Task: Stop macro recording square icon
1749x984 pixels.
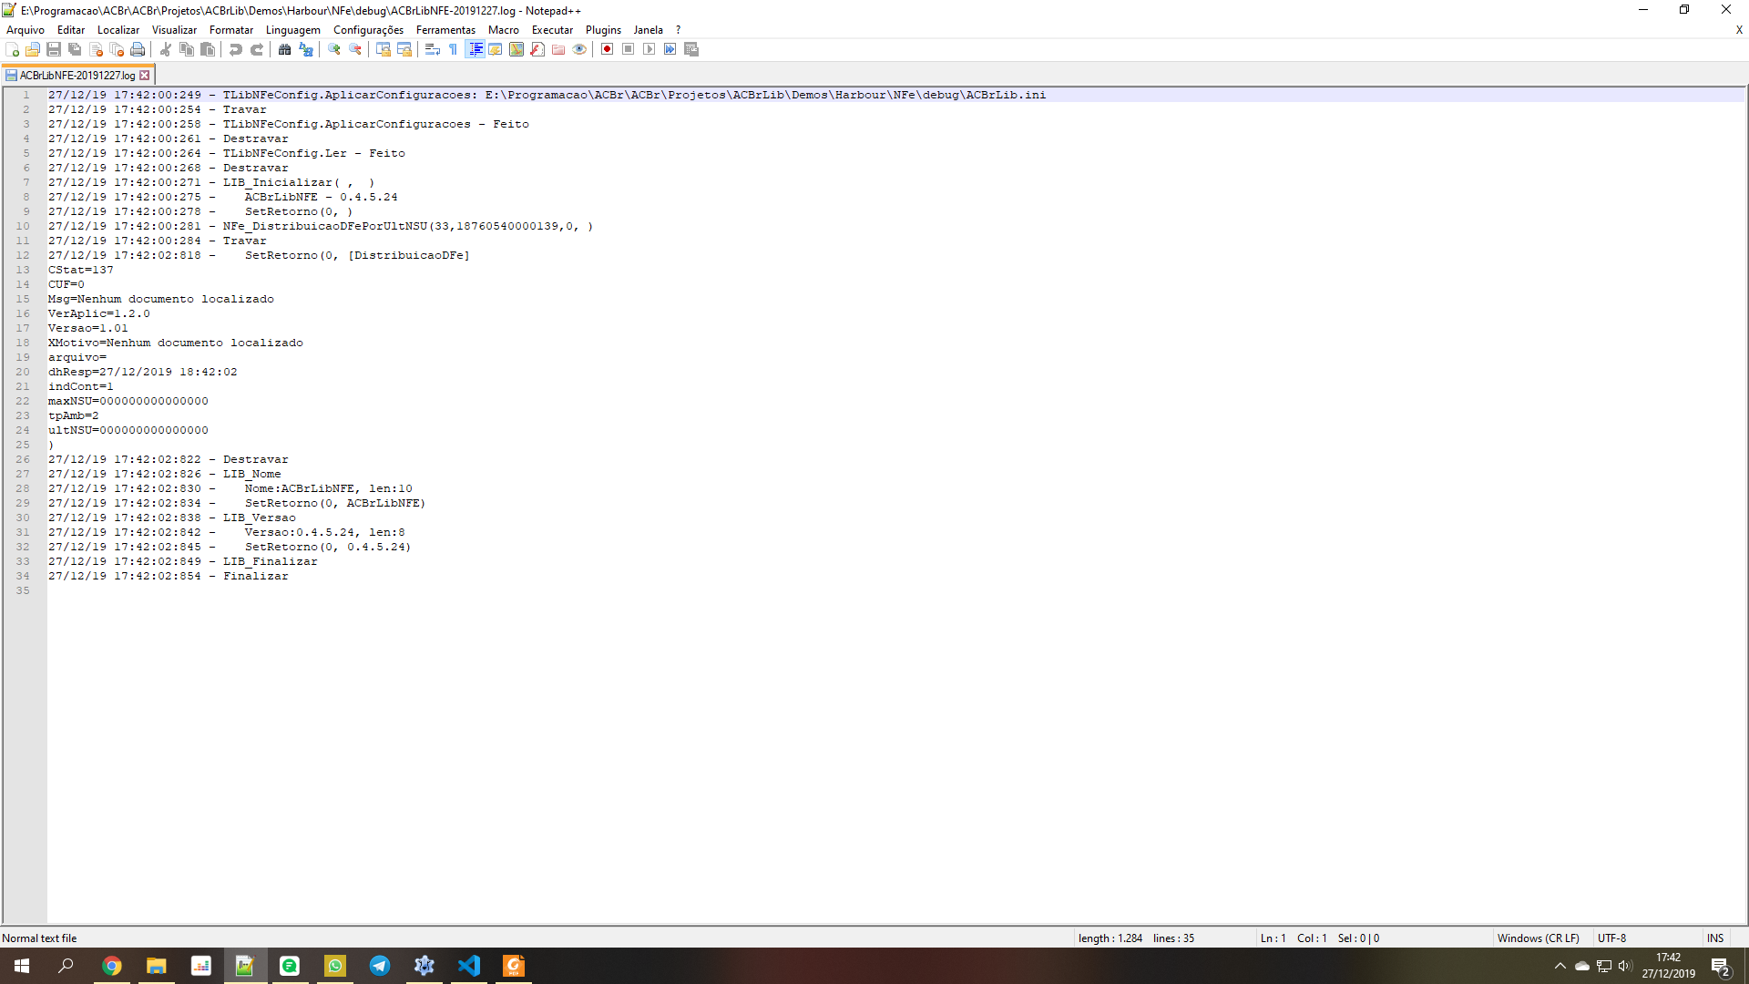Action: click(629, 49)
